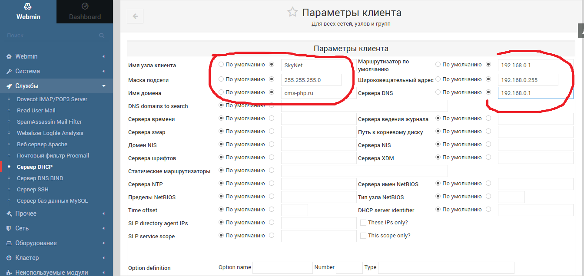Screen dimensions: 584x276
Task: Click the power icon beside Кластер
Action: coord(9,258)
